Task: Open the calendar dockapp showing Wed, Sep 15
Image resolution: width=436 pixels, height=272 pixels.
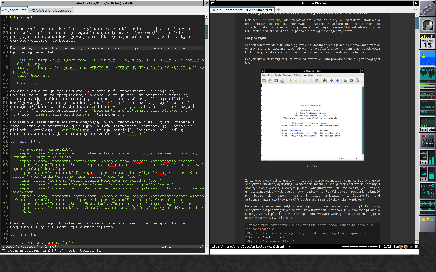Action: 427,44
